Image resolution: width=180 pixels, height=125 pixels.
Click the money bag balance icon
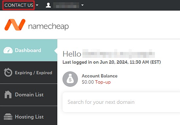tap(70, 79)
